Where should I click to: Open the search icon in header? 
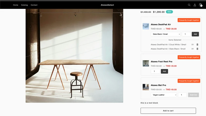pyautogui.click(x=189, y=5)
